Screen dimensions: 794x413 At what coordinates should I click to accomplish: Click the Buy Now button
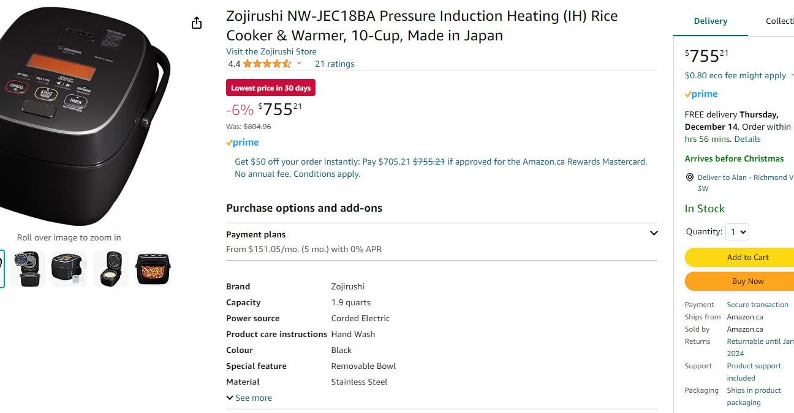tap(739, 281)
